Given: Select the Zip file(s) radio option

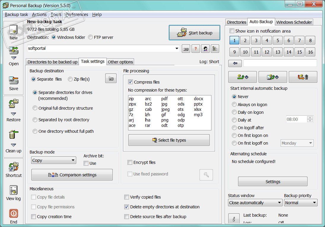Looking at the screenshot, I should point(70,79).
